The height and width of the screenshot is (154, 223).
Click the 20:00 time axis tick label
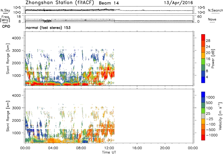point(165,148)
